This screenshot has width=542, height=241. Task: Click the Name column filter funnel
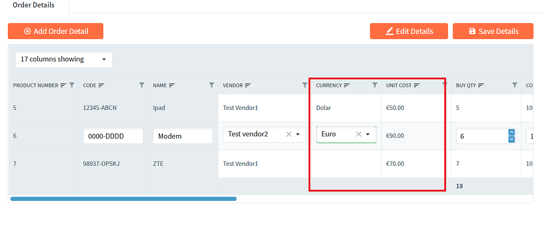point(212,85)
